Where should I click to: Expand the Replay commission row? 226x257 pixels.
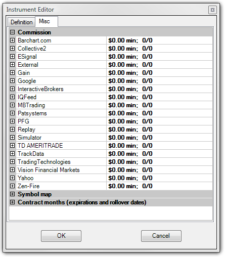tap(12, 129)
